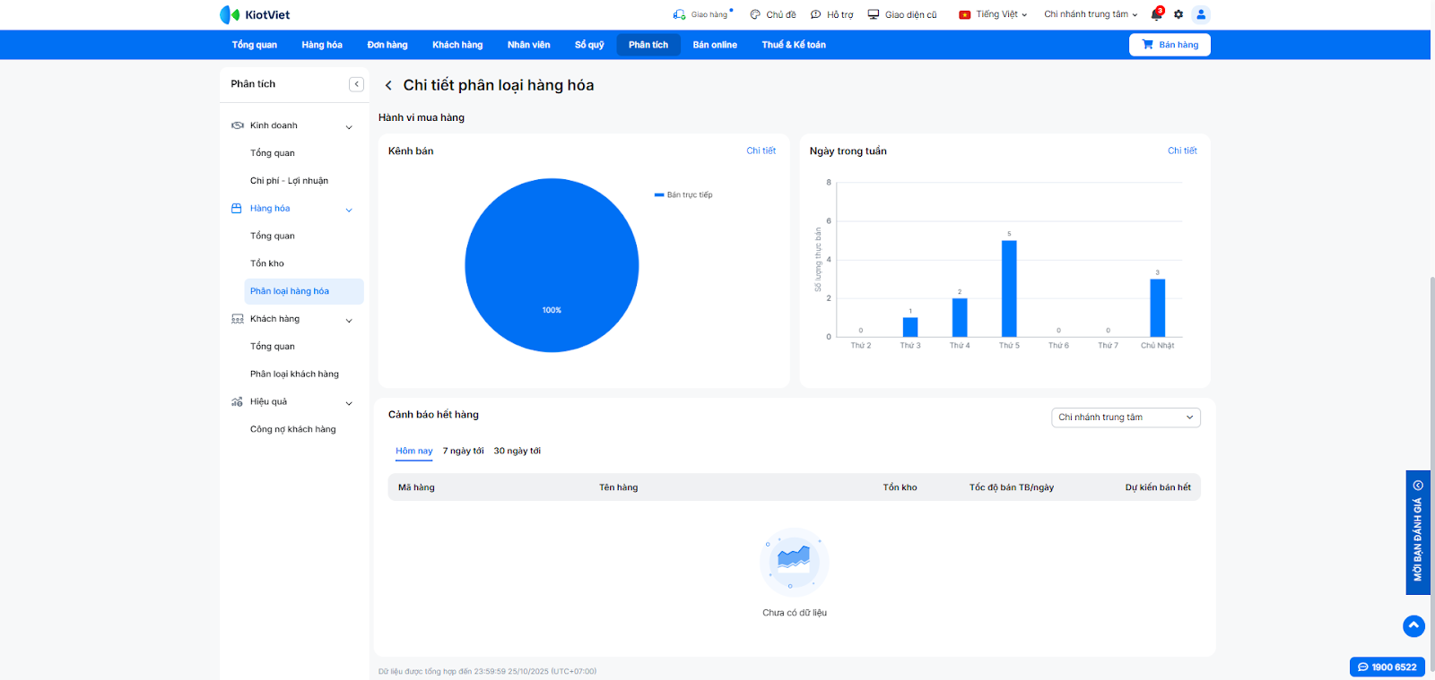Open the Giao hàng delivery icon
Screen dimensions: 1435x680
pyautogui.click(x=679, y=14)
